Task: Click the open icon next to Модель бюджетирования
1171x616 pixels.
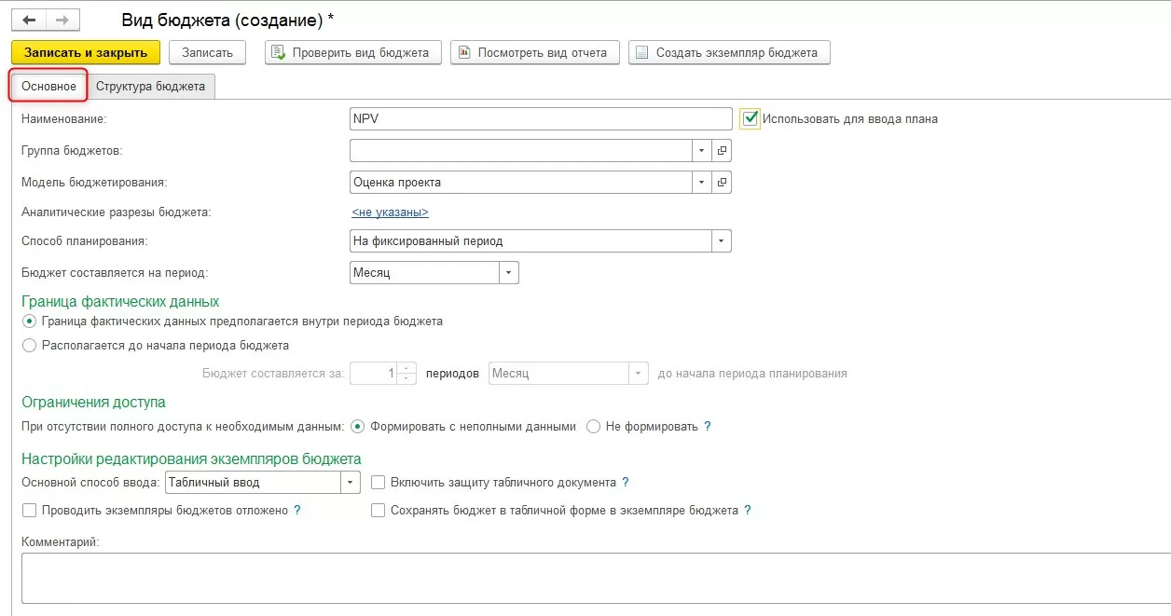Action: coord(723,182)
